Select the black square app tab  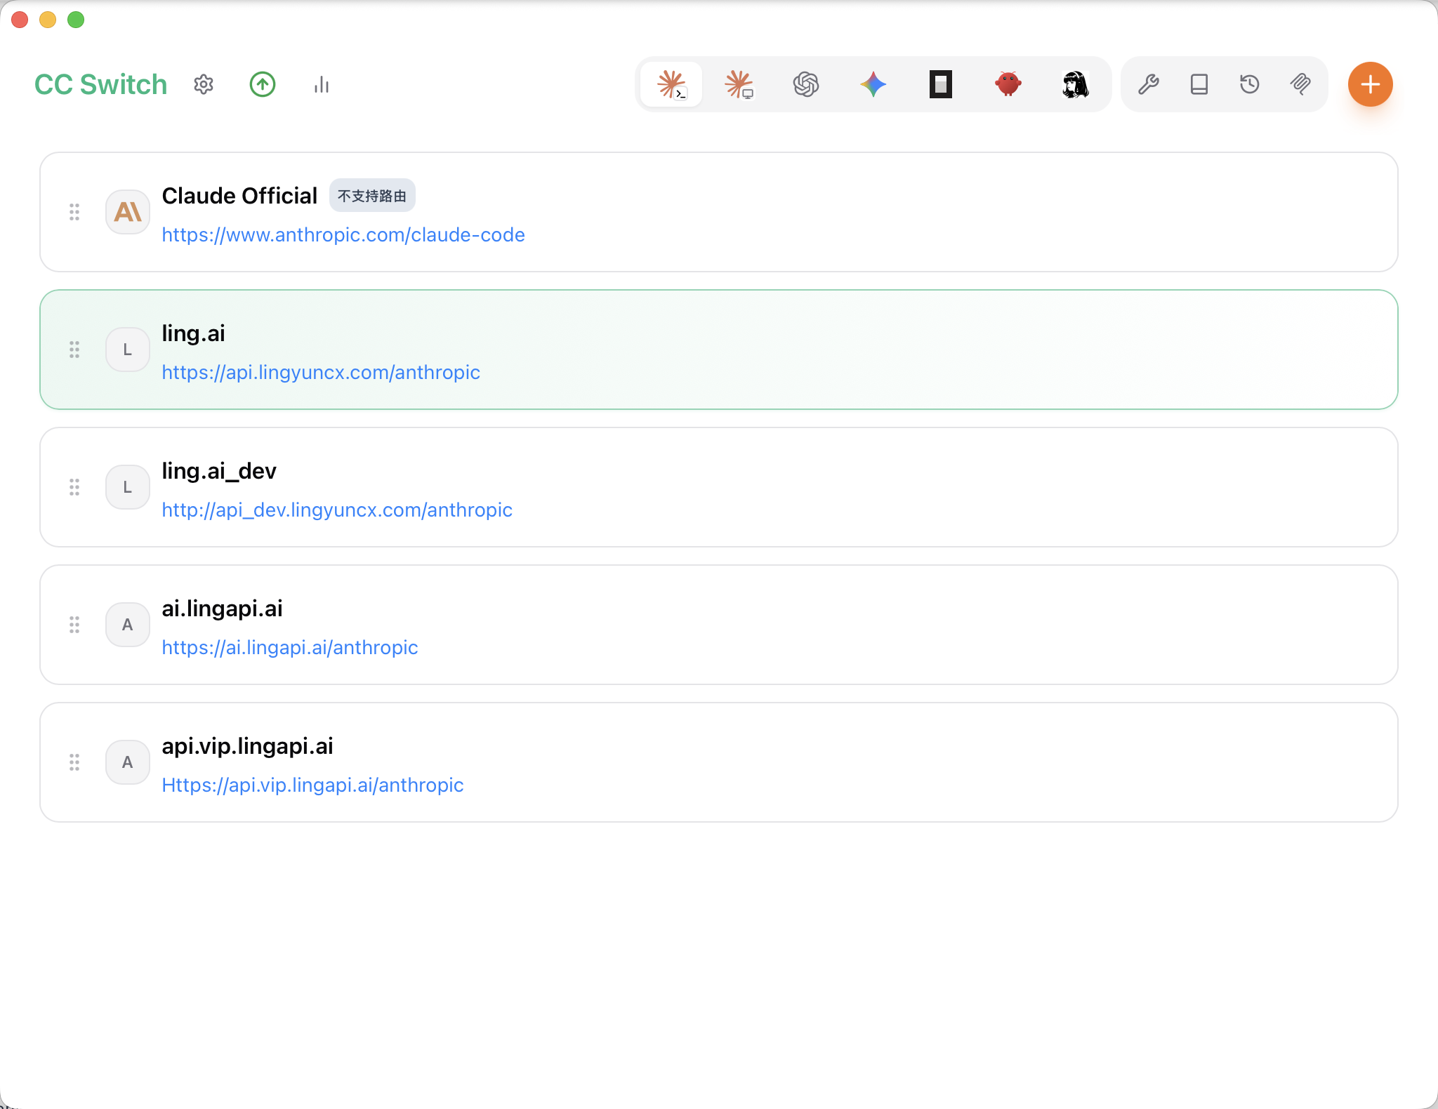click(941, 84)
